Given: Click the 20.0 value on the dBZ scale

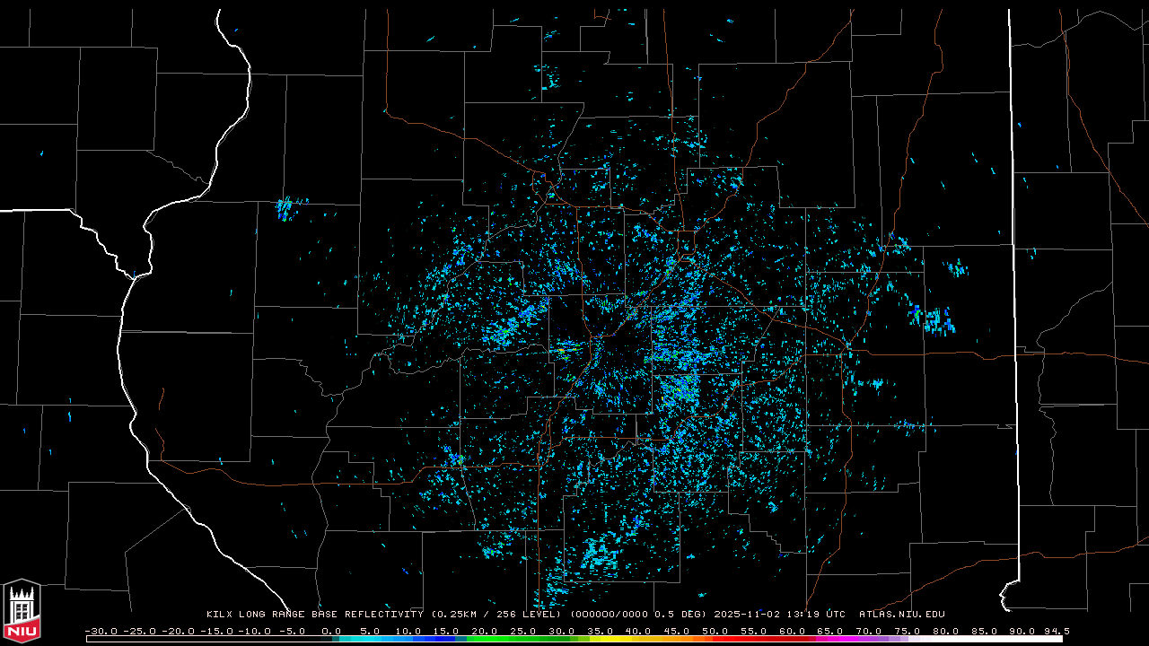Looking at the screenshot, I should tap(485, 631).
